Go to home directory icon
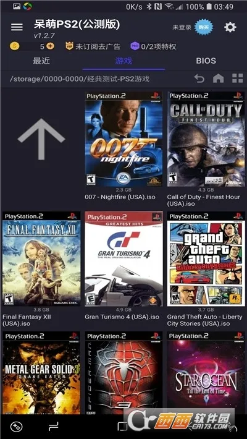Viewport: 247px width, 439px height. [x=218, y=79]
